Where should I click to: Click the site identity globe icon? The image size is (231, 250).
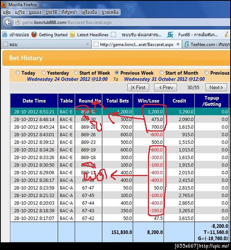click(18, 22)
